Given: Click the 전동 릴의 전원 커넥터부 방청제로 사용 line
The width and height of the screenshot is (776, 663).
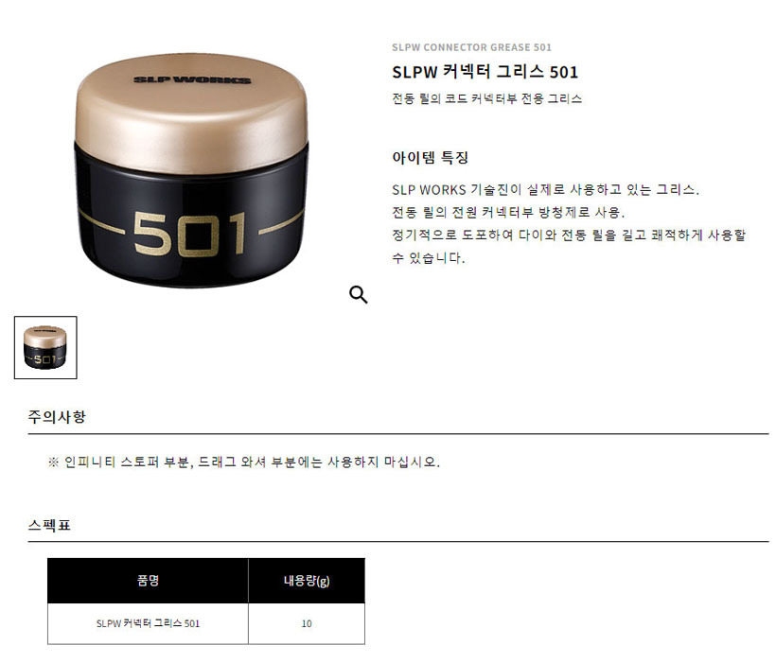Looking at the screenshot, I should pos(508,212).
